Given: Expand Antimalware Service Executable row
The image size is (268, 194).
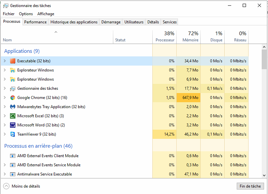Looking at the screenshot, I should coord(5,174).
